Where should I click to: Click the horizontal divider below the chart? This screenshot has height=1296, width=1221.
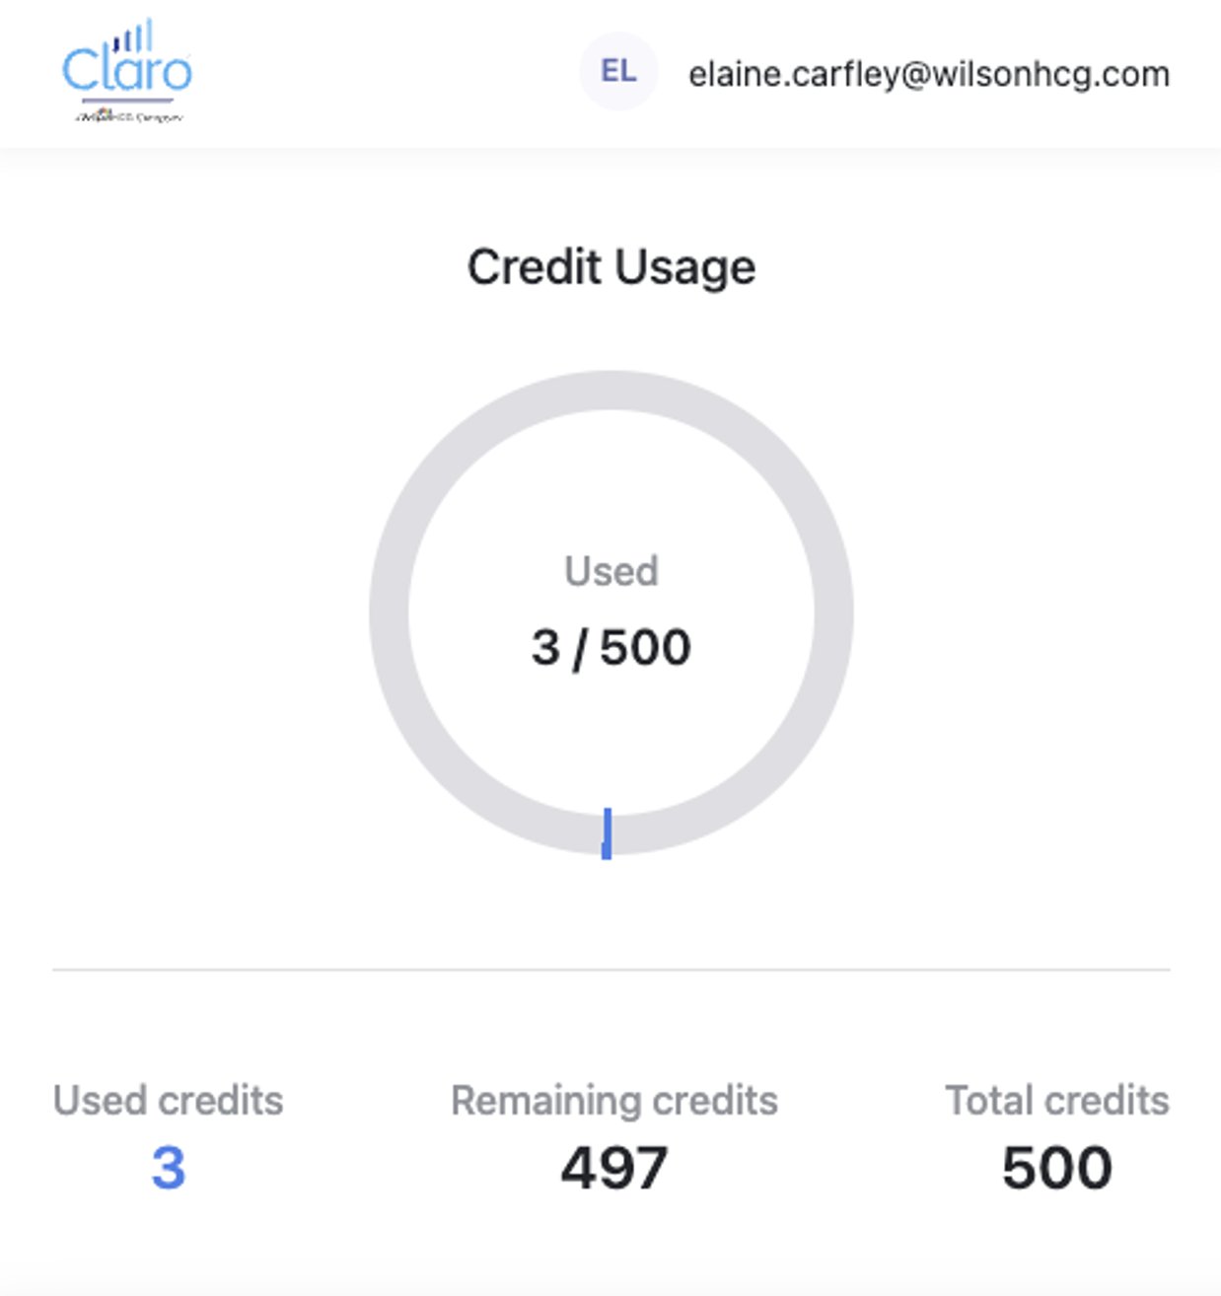tap(611, 970)
